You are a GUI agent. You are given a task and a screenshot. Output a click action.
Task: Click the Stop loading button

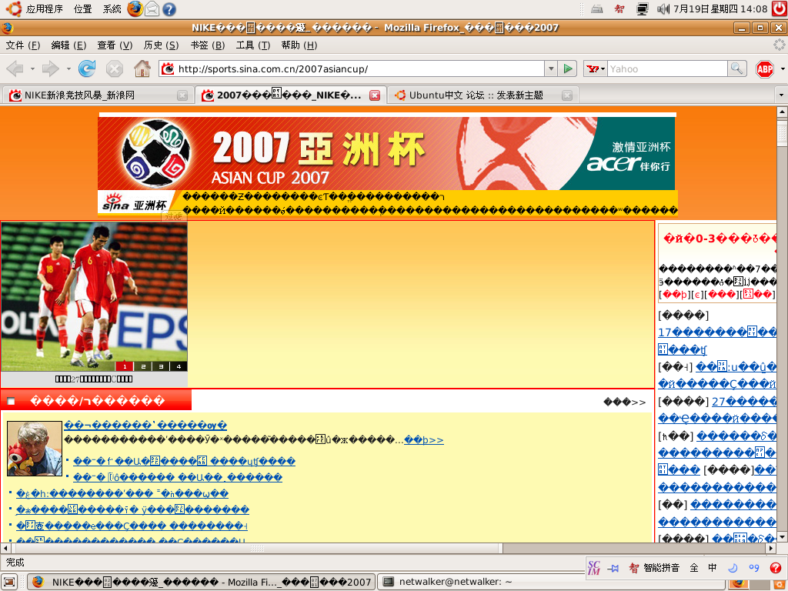tap(115, 68)
